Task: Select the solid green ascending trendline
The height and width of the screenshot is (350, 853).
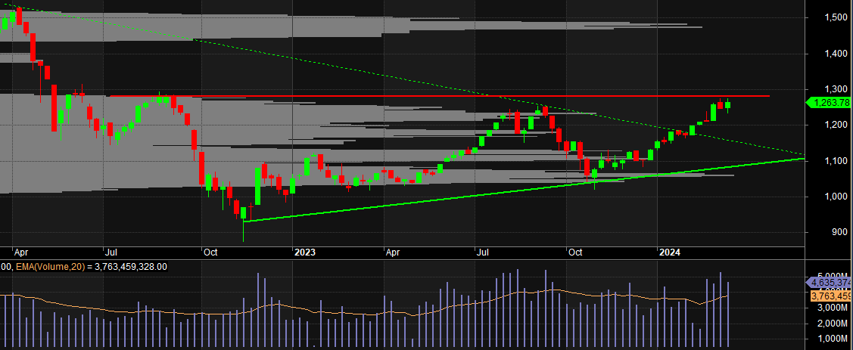Action: 454,195
